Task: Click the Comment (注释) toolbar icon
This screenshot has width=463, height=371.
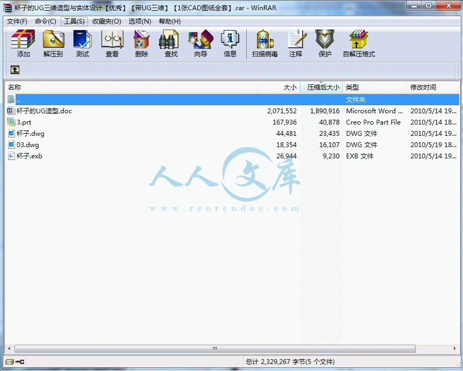Action: 297,39
